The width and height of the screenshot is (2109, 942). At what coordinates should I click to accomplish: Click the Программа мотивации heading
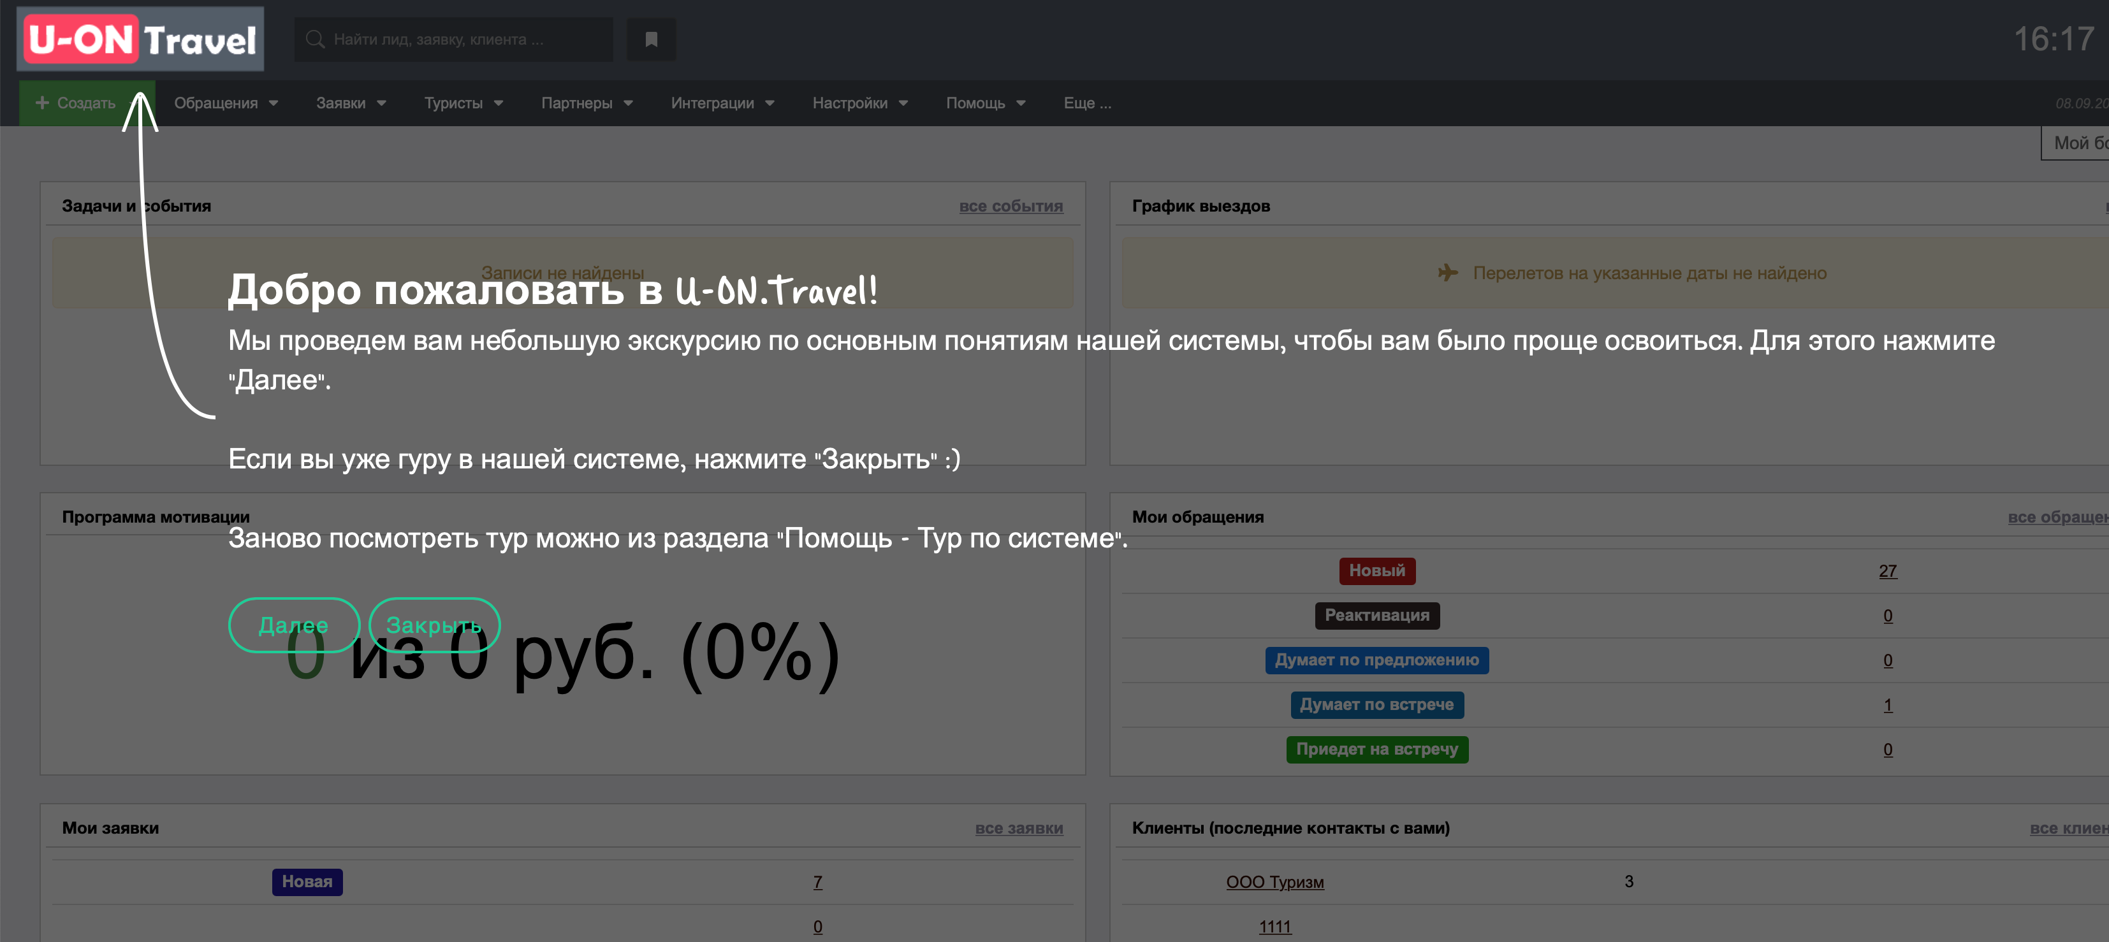tap(156, 518)
